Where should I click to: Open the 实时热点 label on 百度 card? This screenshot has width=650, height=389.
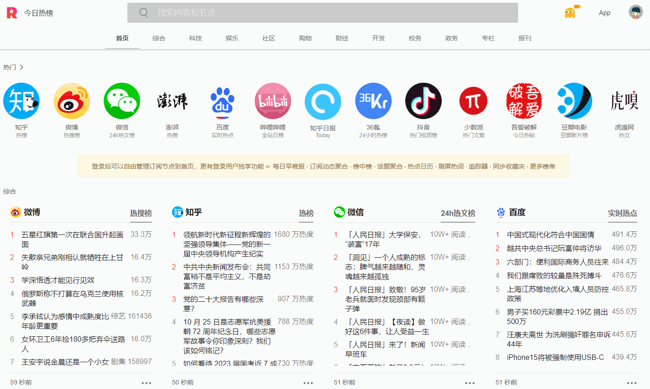point(623,213)
